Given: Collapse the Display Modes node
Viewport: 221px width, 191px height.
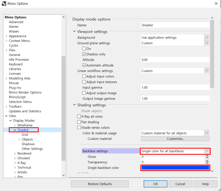Looking at the screenshot, I should [11, 121].
